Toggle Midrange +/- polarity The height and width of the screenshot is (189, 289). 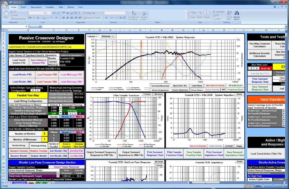108,36
